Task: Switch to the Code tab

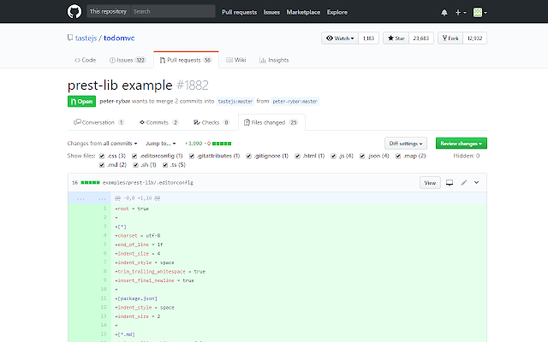Action: [x=85, y=60]
